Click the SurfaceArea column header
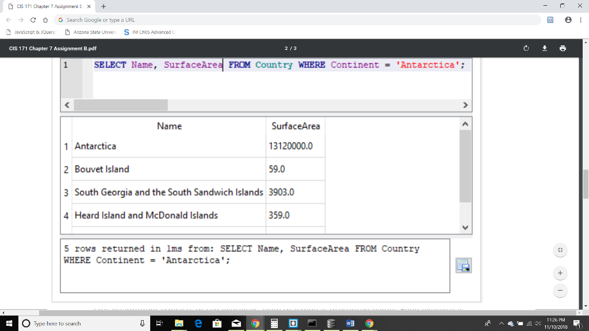Image resolution: width=589 pixels, height=331 pixels. pyautogui.click(x=296, y=126)
